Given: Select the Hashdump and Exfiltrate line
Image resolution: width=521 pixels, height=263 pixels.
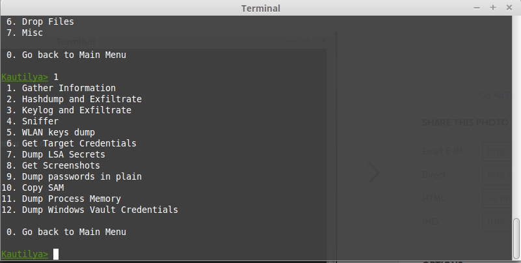Looking at the screenshot, I should click(74, 99).
